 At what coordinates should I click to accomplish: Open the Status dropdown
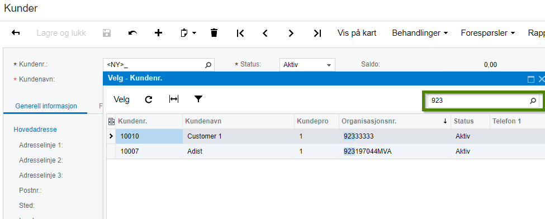tap(307, 65)
